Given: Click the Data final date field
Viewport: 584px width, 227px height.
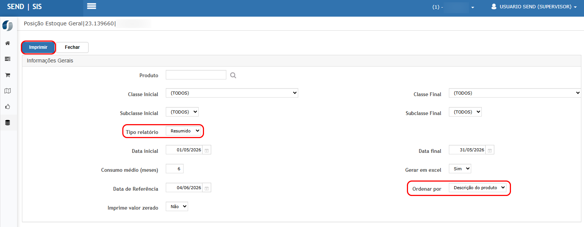Looking at the screenshot, I should click(467, 150).
